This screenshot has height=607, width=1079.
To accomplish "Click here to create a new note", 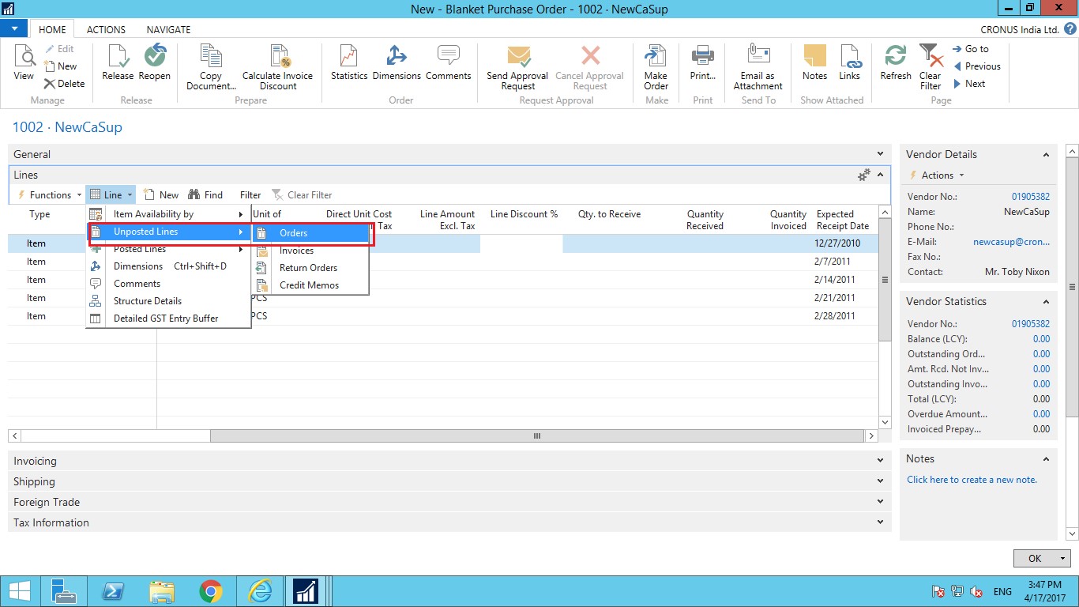I will coord(972,480).
